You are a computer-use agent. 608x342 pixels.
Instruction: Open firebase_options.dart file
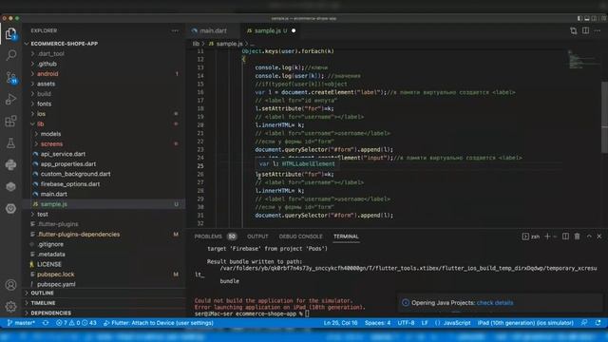pos(69,184)
